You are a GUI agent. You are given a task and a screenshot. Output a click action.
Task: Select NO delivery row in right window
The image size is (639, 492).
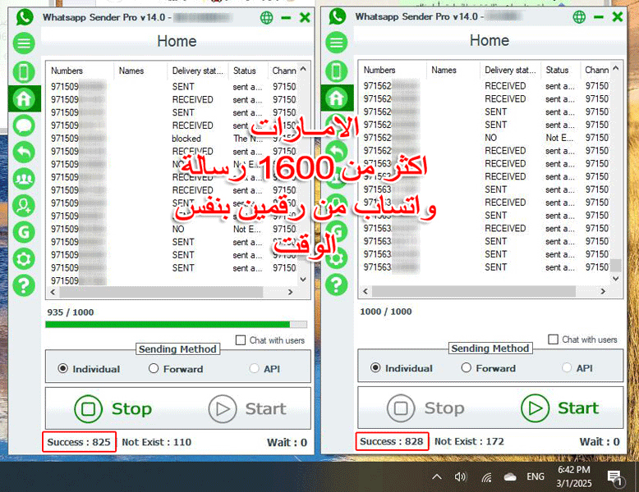485,138
